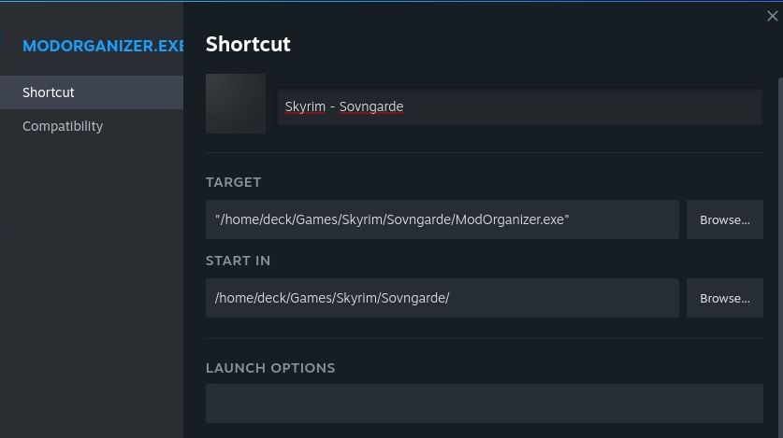Select the Shortcut sidebar tab

92,92
